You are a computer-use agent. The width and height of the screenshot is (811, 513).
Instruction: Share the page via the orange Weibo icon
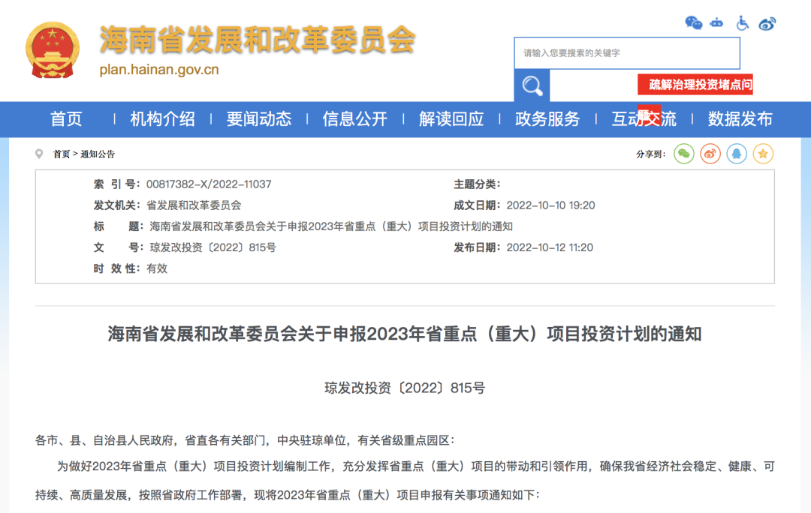coord(710,154)
